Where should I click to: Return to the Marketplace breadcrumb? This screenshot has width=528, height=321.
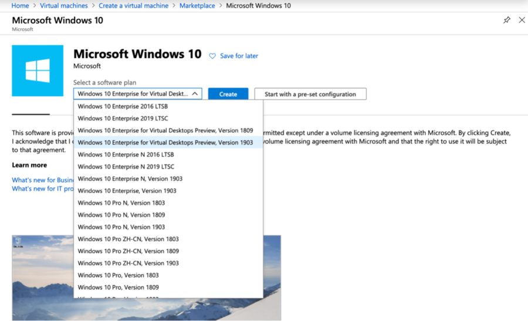pyautogui.click(x=197, y=6)
